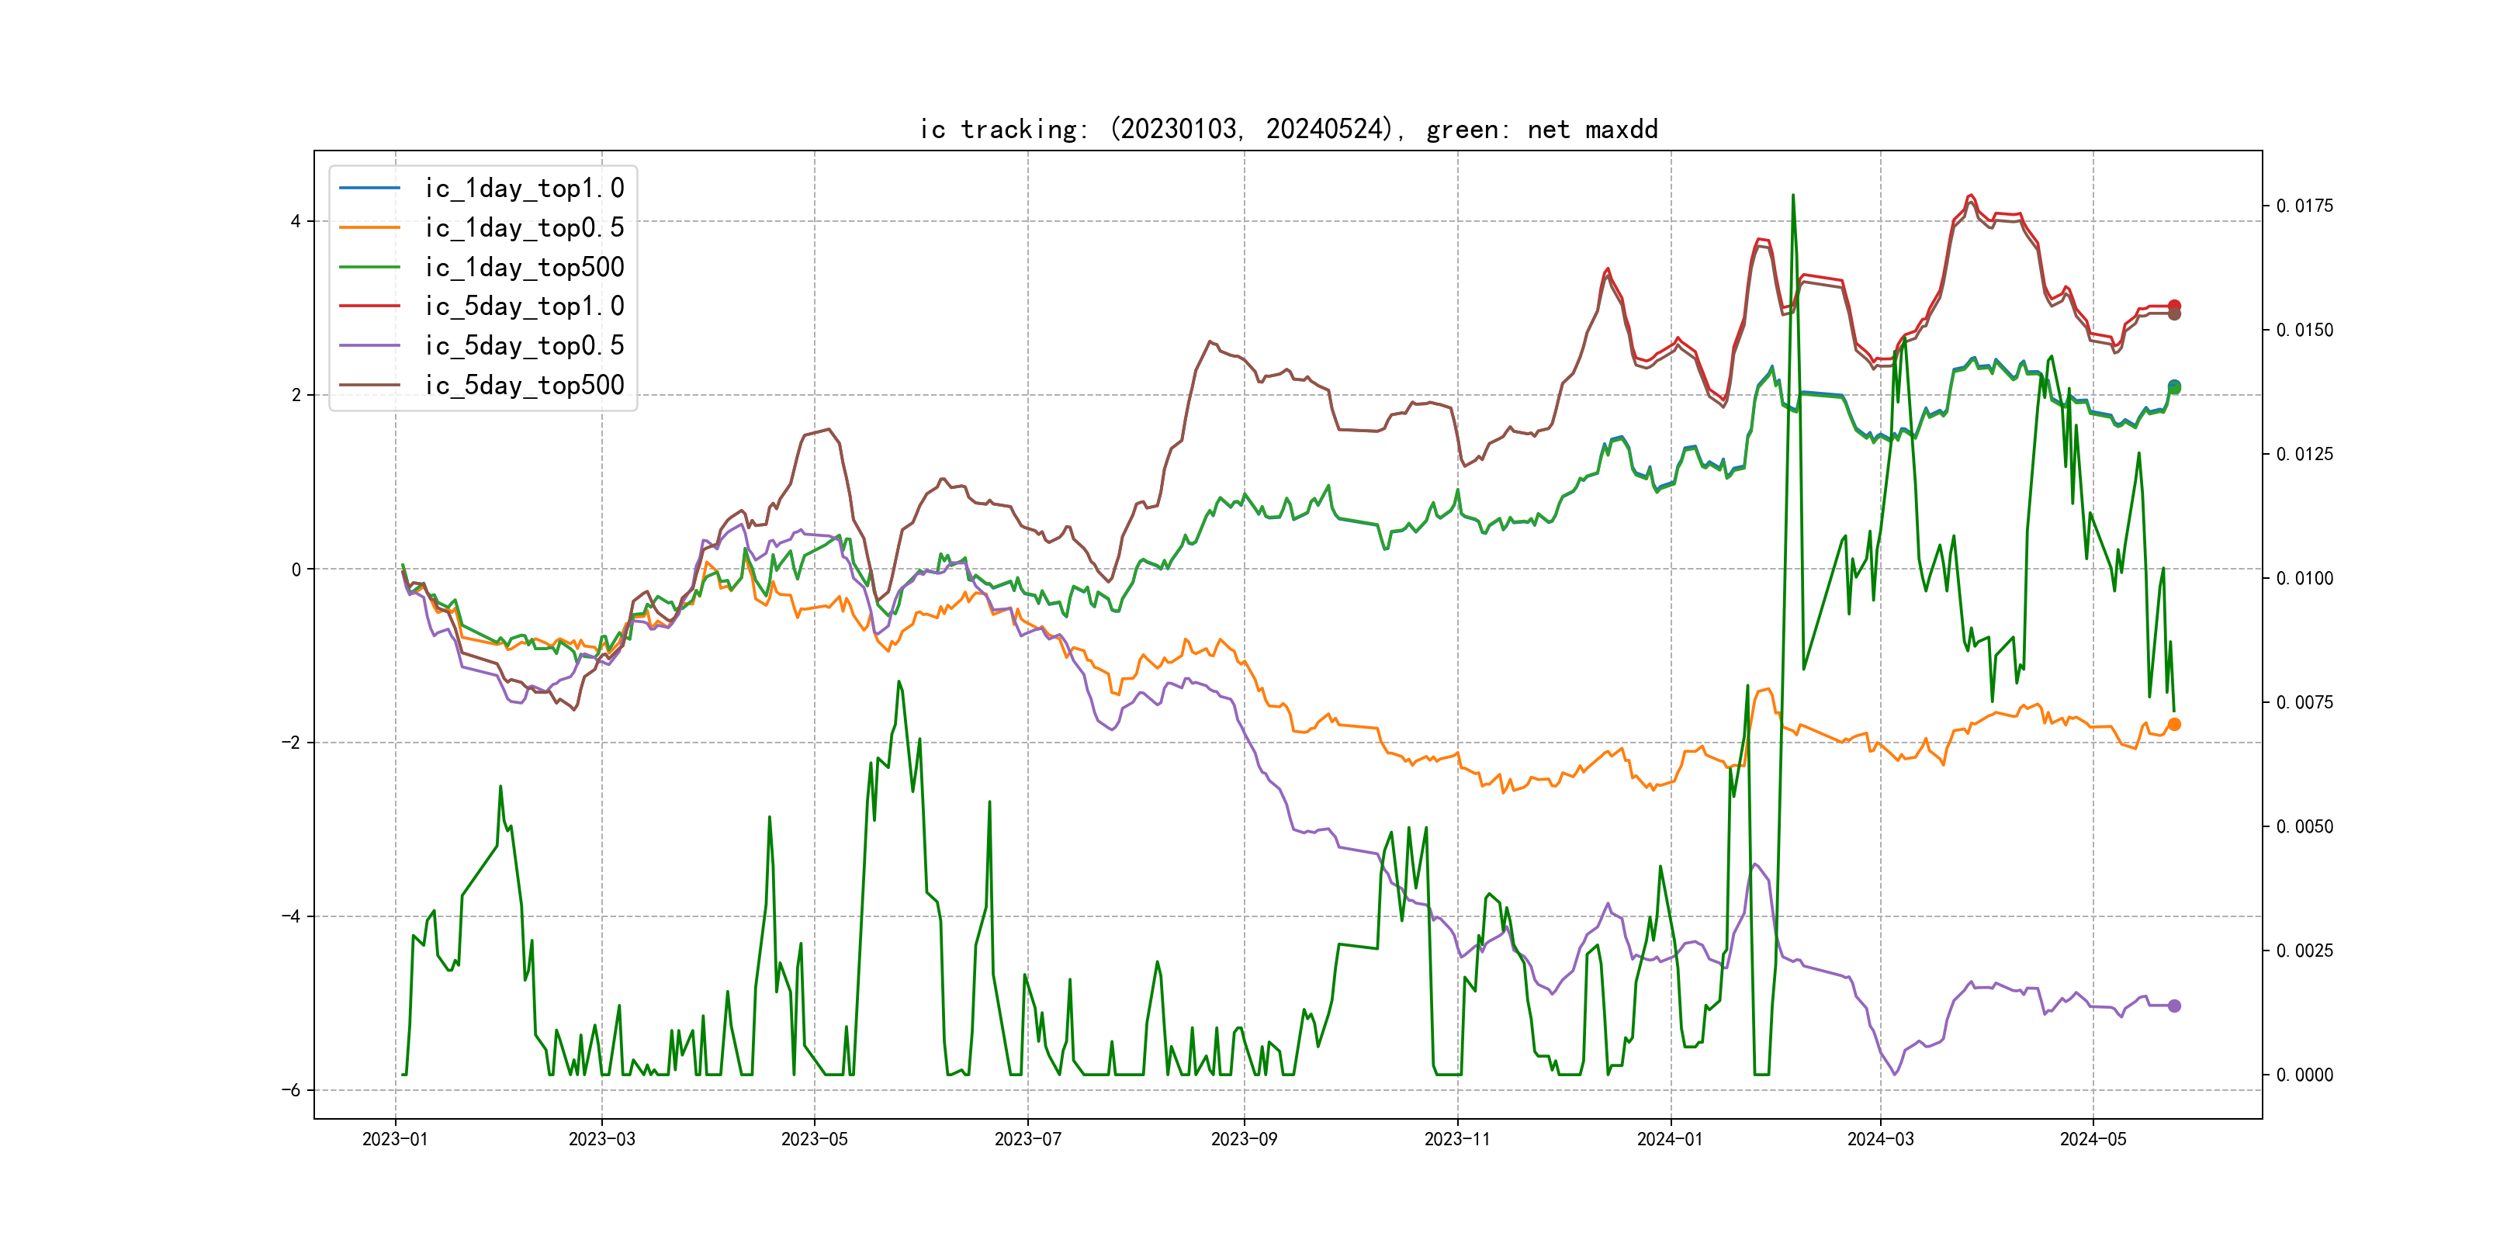2514x1257 pixels.
Task: Click the 2024-05 x-axis tick label
Action: tap(2093, 1139)
